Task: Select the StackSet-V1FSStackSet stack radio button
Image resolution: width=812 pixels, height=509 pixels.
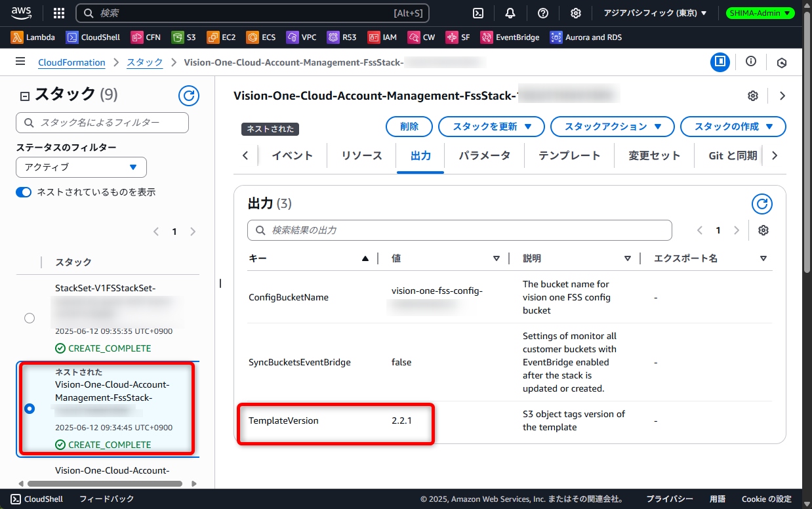Action: tap(30, 318)
